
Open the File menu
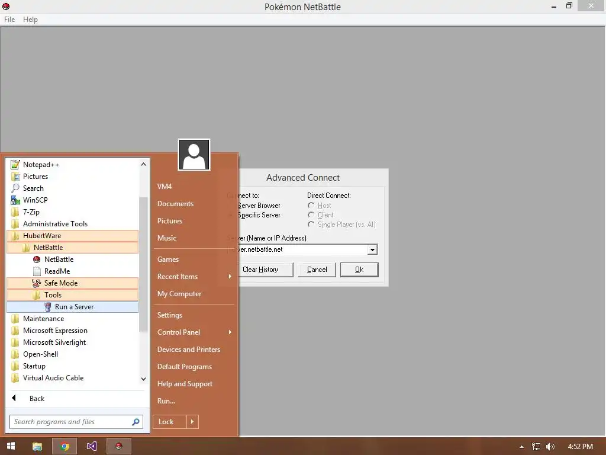pyautogui.click(x=9, y=20)
